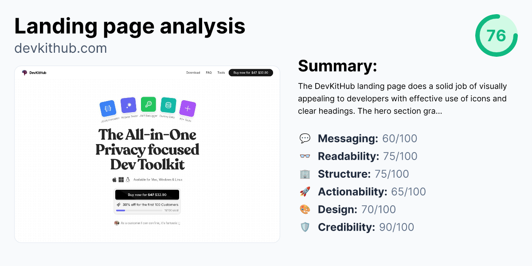Click the 10/100 used progress bar
Viewport: 532px width, 266px height.
point(140,210)
